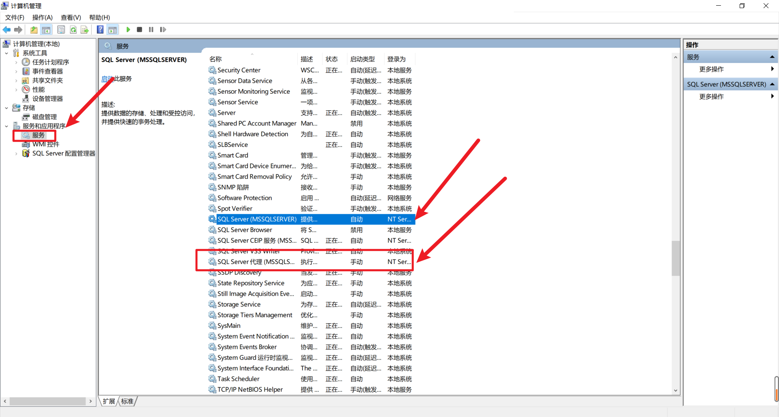Click the tree pane horizontal scrollbar right arrow
Image resolution: width=779 pixels, height=417 pixels.
(x=90, y=401)
